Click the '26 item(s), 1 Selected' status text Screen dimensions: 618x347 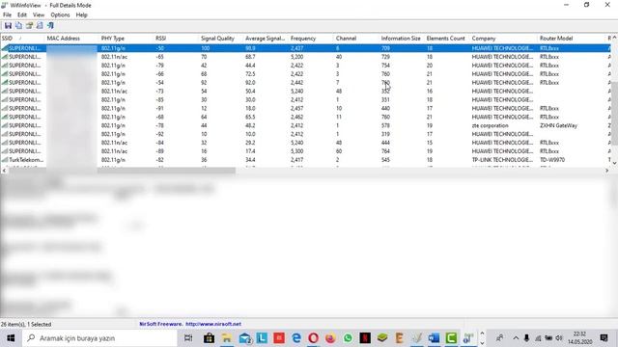26,324
